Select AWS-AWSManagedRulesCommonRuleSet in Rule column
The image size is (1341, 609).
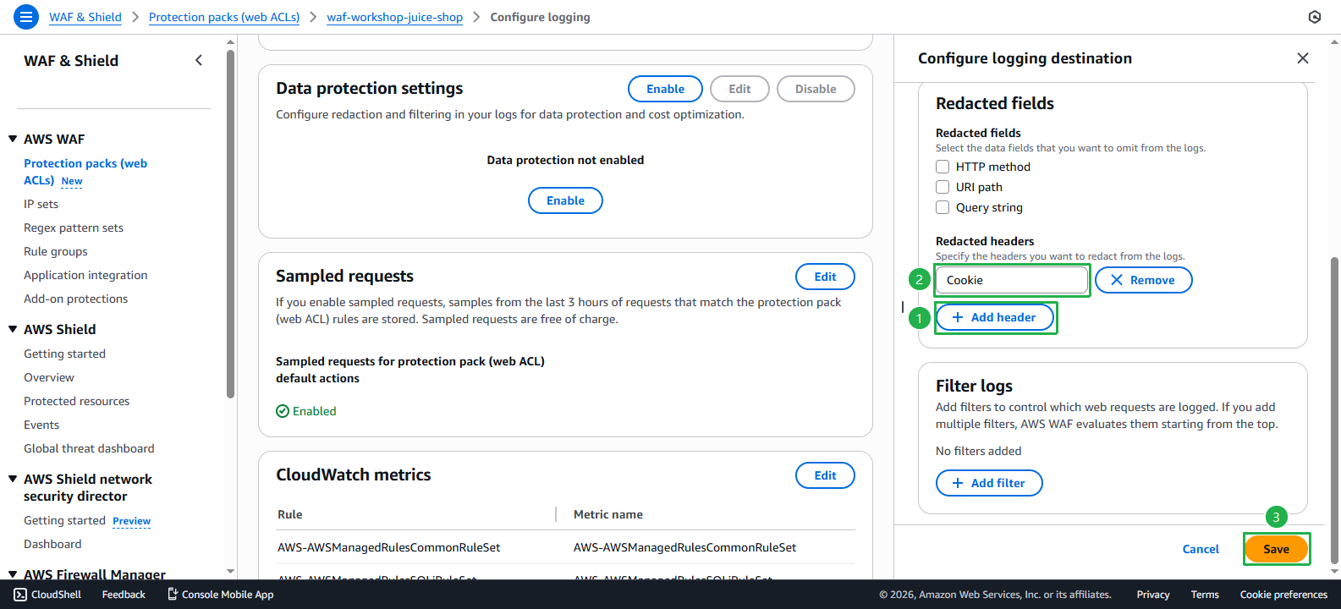click(389, 547)
